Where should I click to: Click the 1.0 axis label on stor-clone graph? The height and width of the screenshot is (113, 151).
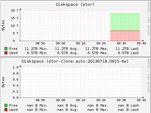coord(15,67)
